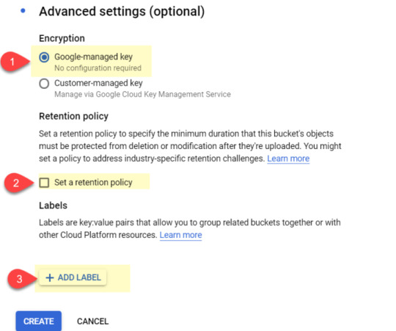Click the ADD LABEL button text
The width and height of the screenshot is (396, 331).
(79, 277)
